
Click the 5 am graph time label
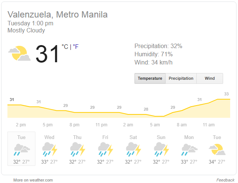[x=155, y=125]
